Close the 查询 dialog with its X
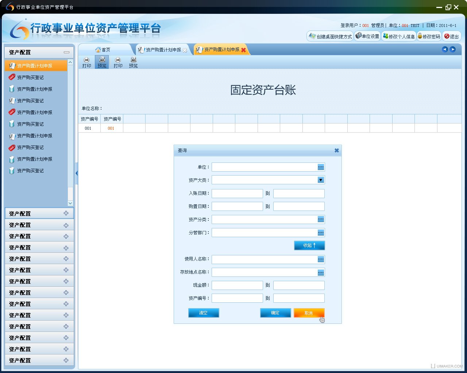This screenshot has height=373, width=467. [337, 150]
